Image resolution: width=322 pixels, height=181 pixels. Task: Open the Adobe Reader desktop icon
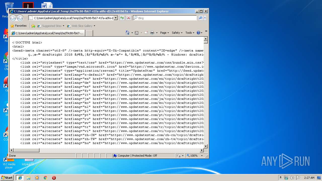tap(28, 5)
